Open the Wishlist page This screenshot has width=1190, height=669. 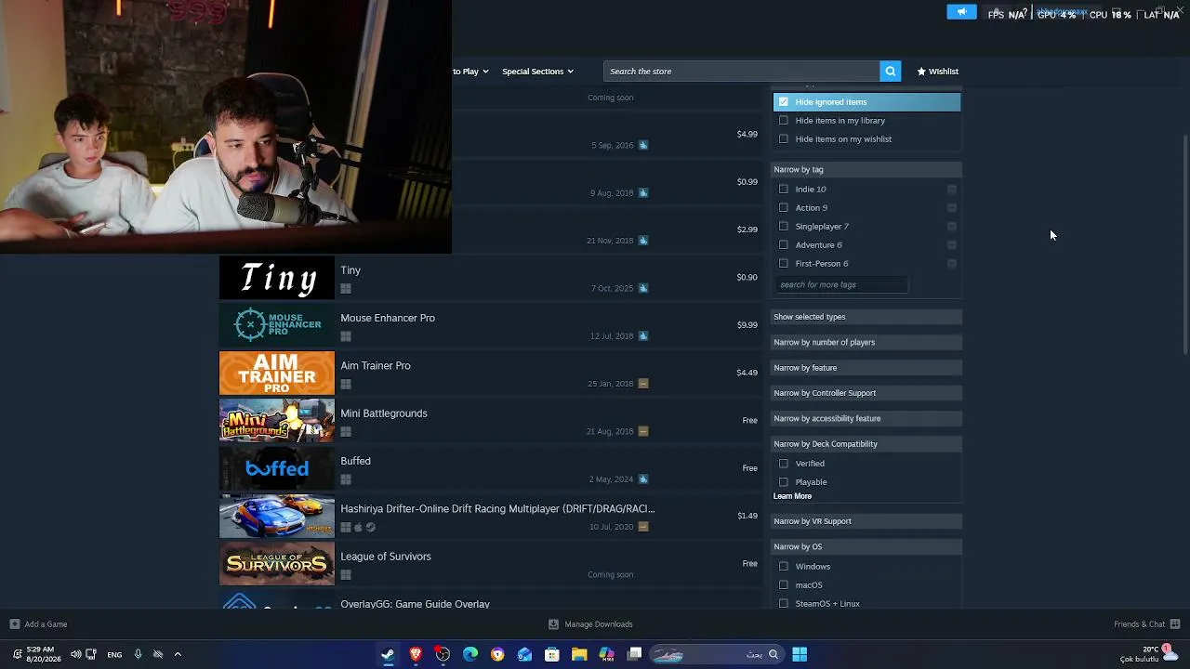tap(937, 72)
